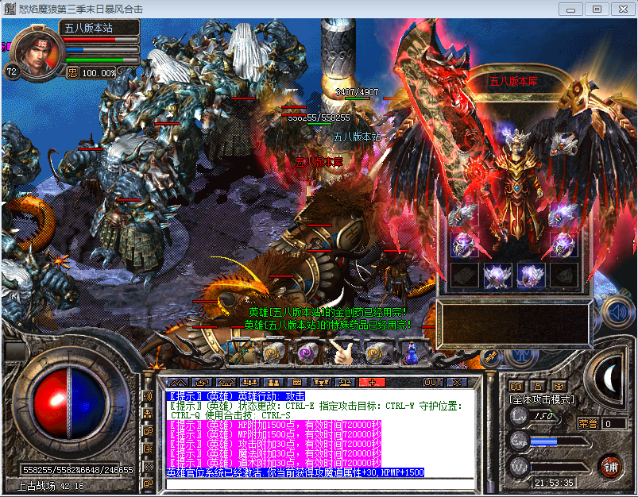Click the 荣誉 honor label

[588, 424]
